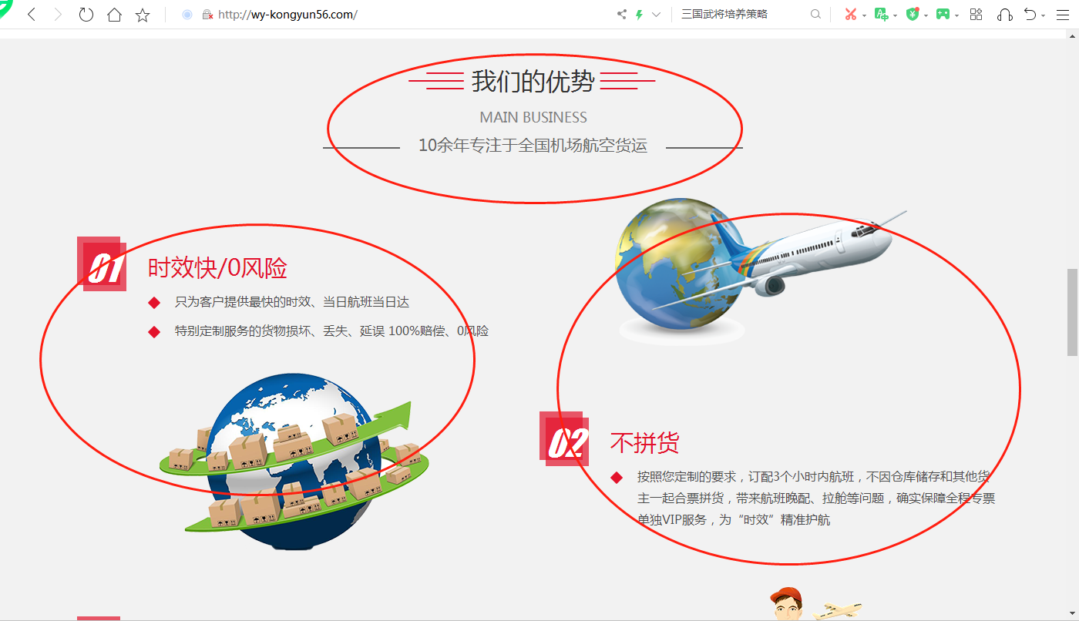This screenshot has width=1079, height=621.
Task: Click the search box with 三国武将培养策略
Action: click(740, 15)
